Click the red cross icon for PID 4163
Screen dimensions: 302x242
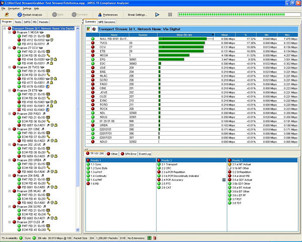coord(19,109)
